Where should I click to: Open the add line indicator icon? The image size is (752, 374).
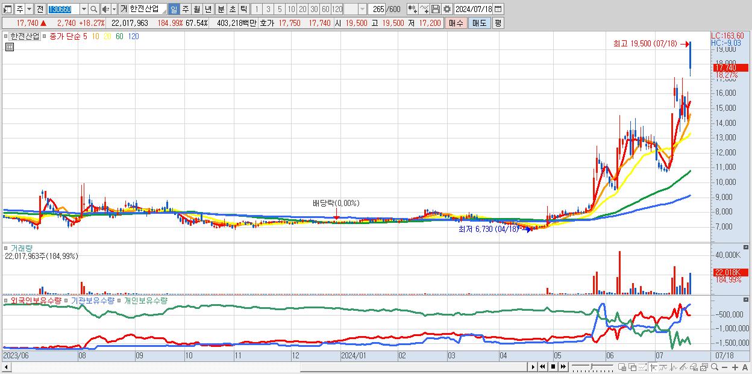coord(424,9)
